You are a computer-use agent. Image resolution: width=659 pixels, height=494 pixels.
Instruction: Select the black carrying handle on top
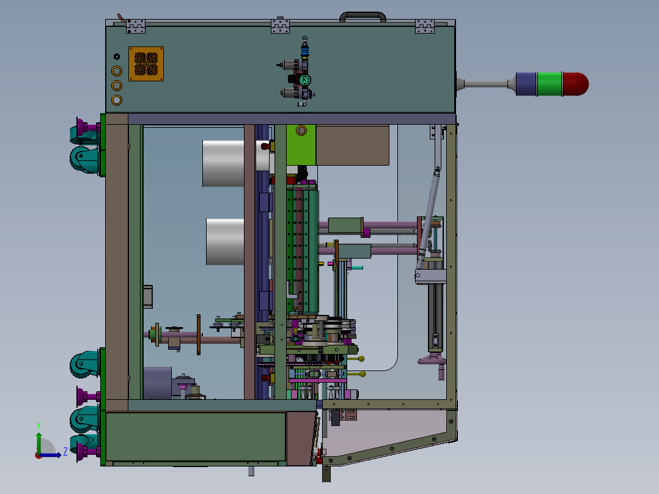(x=363, y=17)
